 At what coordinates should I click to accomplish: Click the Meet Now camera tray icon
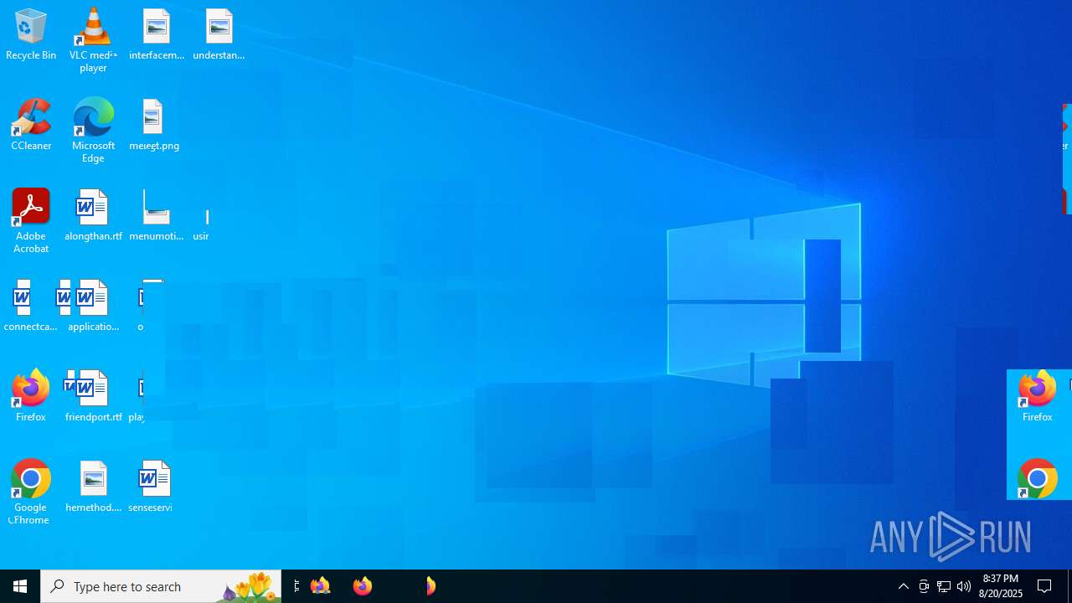[924, 586]
